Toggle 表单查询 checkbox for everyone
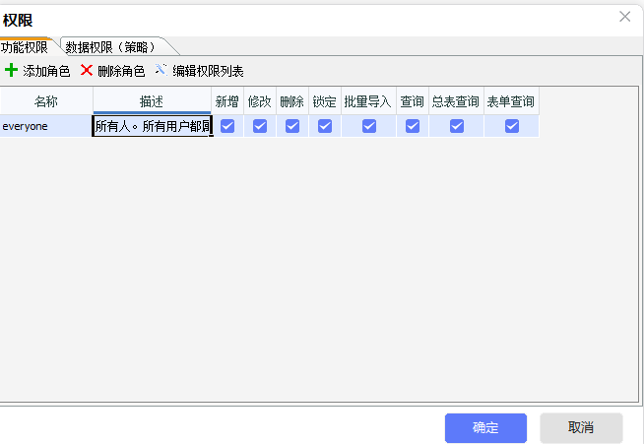Image resolution: width=644 pixels, height=444 pixels. pyautogui.click(x=512, y=126)
